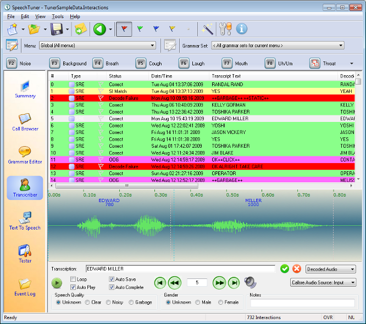Click the F8 Uh/Um tag button
This screenshot has width=366, height=324.
coord(279,63)
